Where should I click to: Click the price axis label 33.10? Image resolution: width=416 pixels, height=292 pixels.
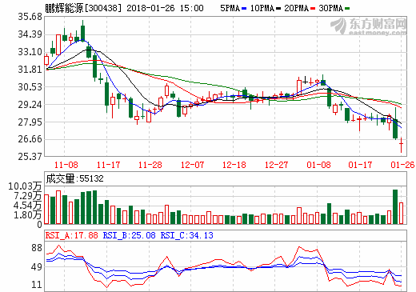30,52
